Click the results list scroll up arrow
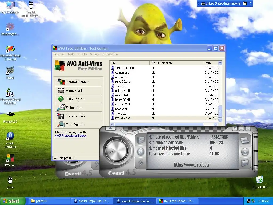The height and width of the screenshot is (205, 273). (220, 63)
